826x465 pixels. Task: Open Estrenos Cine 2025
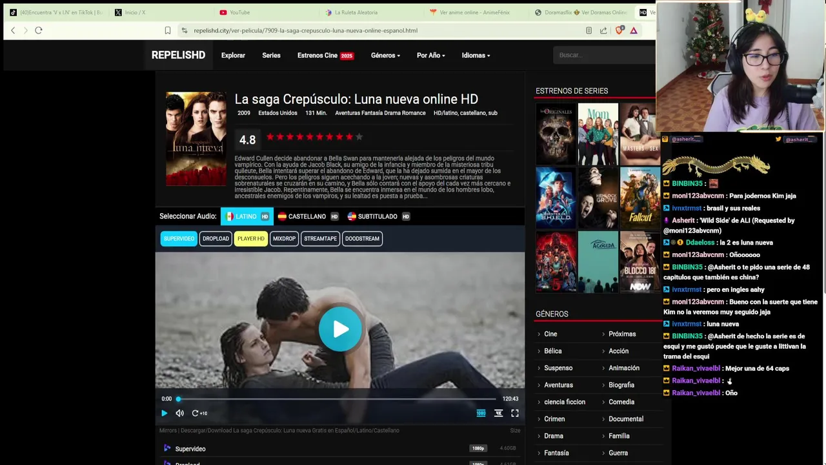pos(325,55)
